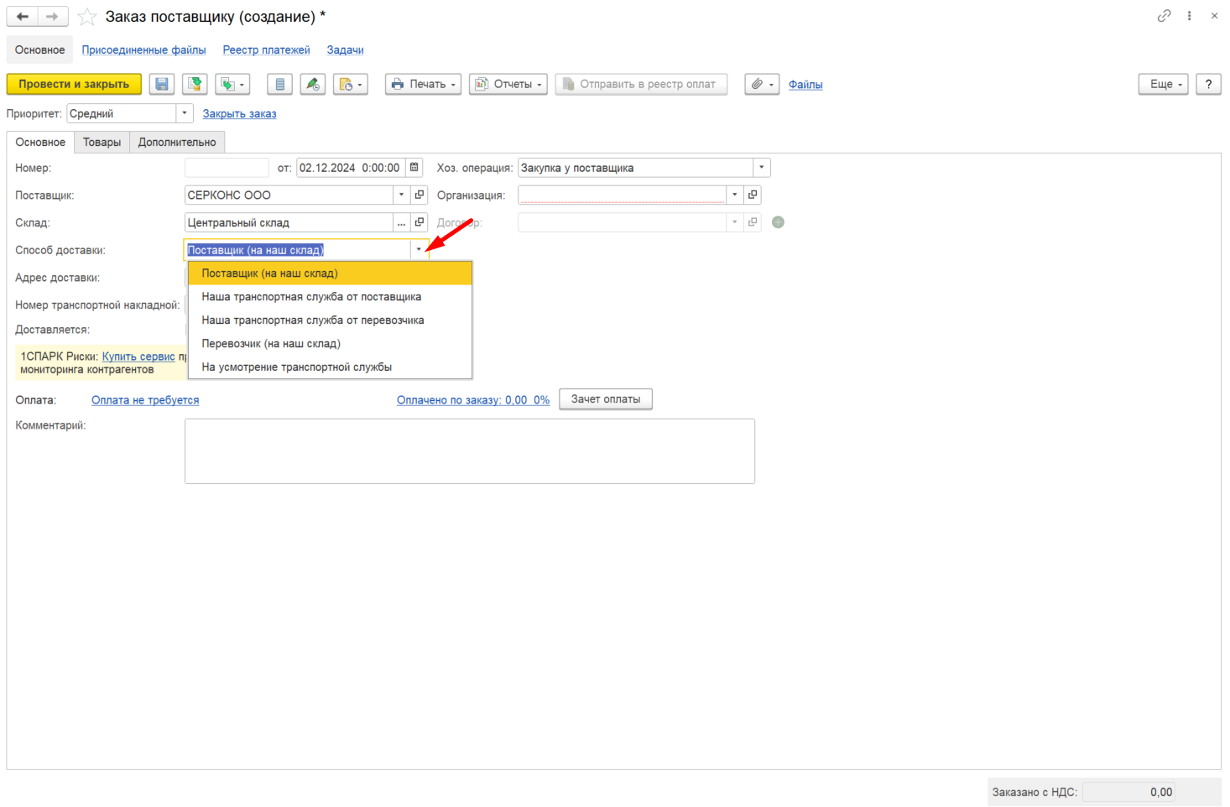Open the Отчеты dropdown button
The width and height of the screenshot is (1230, 807).
point(508,84)
